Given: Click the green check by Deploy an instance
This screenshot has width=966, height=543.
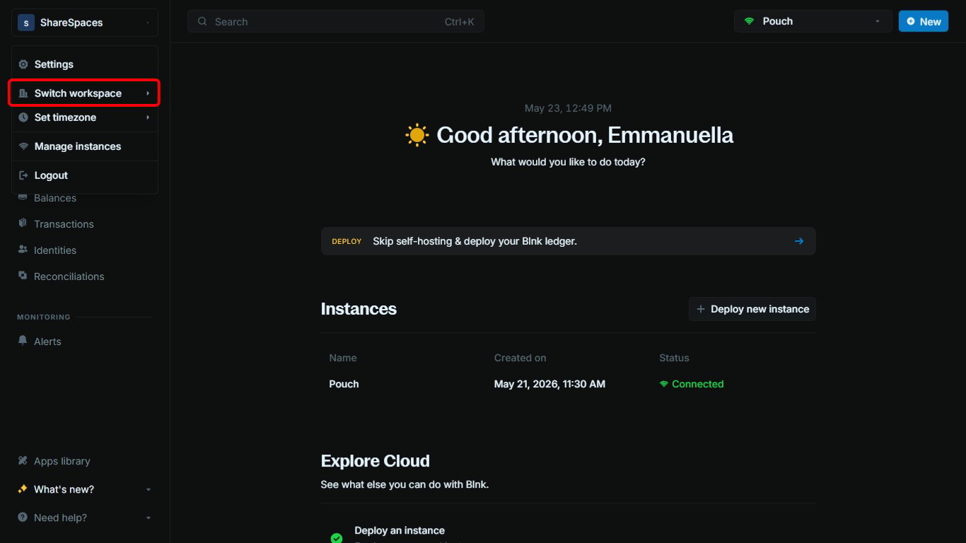Looking at the screenshot, I should point(337,538).
